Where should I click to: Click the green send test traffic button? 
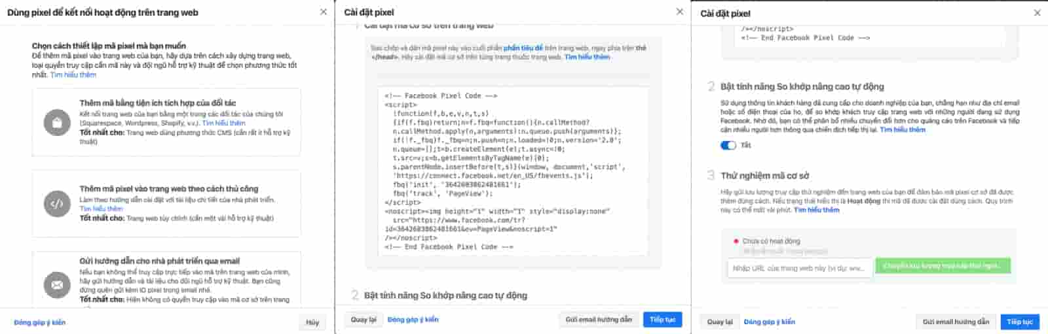point(943,266)
